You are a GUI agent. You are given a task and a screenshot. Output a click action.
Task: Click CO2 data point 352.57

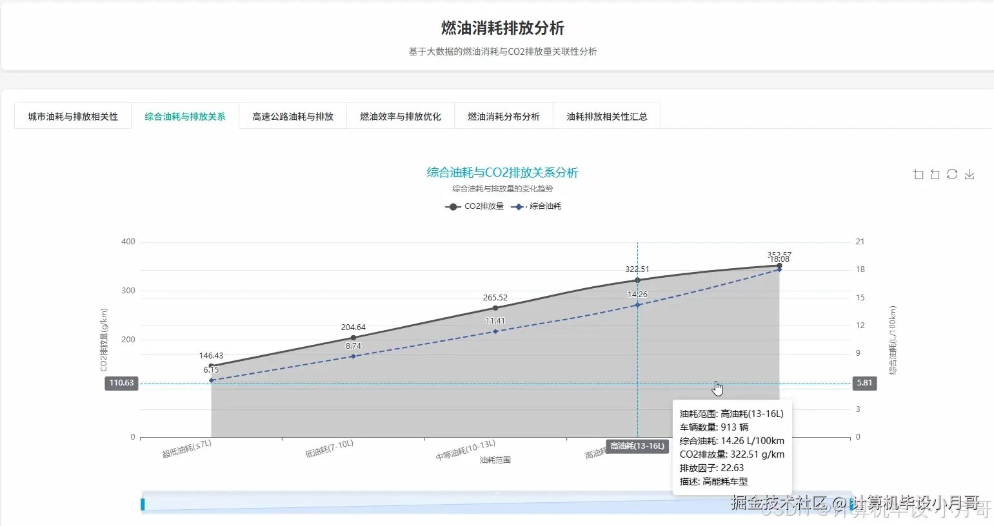(x=779, y=266)
